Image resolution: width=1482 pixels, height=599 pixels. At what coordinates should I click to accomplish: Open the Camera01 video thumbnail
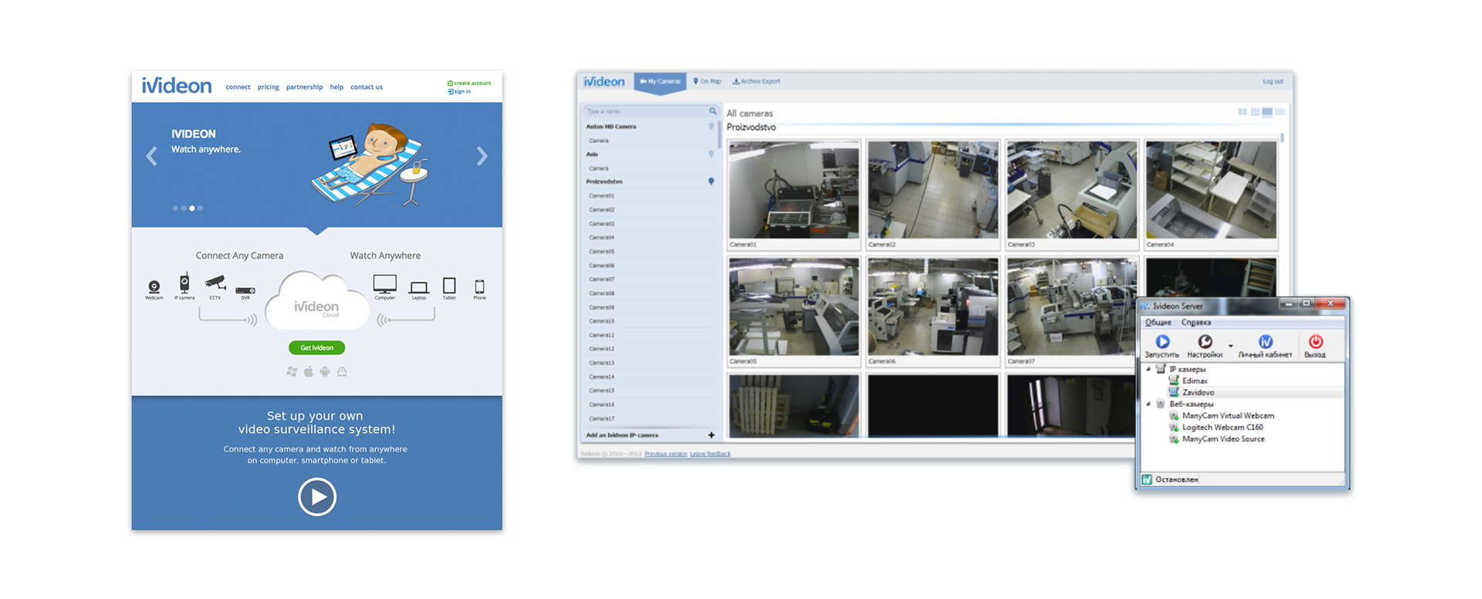pos(793,190)
